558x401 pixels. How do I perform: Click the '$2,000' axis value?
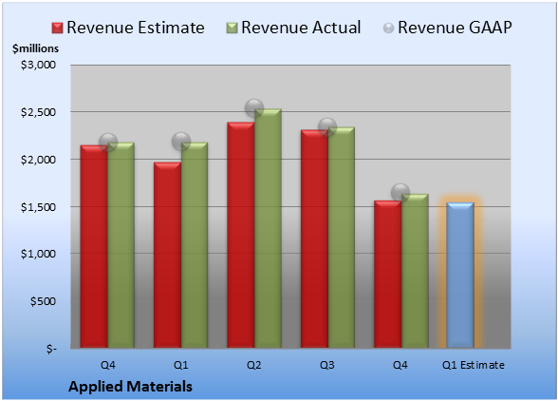pyautogui.click(x=38, y=160)
